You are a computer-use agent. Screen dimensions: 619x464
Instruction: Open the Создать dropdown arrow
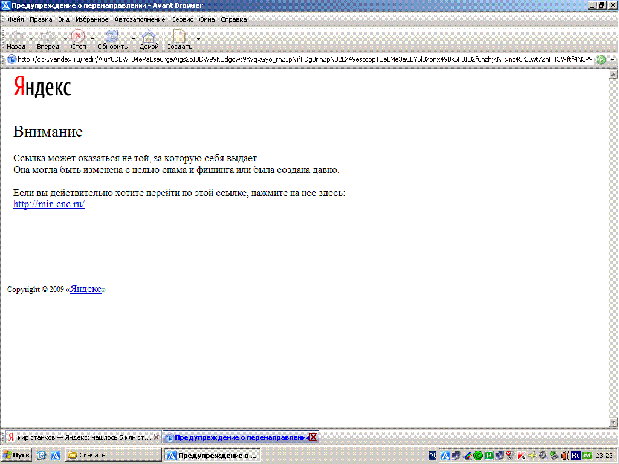click(198, 39)
